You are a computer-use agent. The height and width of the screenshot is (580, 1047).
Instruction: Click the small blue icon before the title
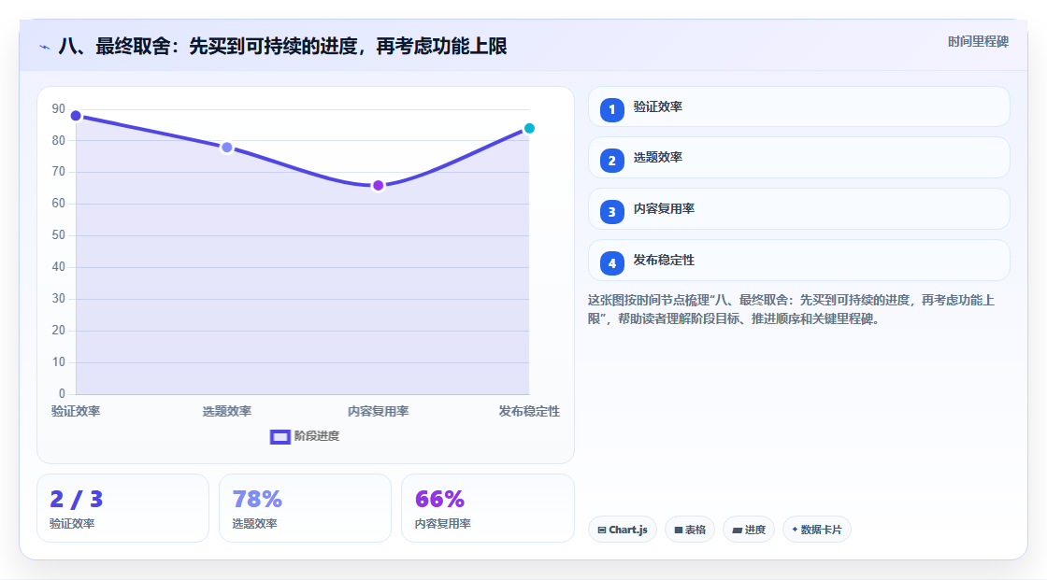[45, 47]
